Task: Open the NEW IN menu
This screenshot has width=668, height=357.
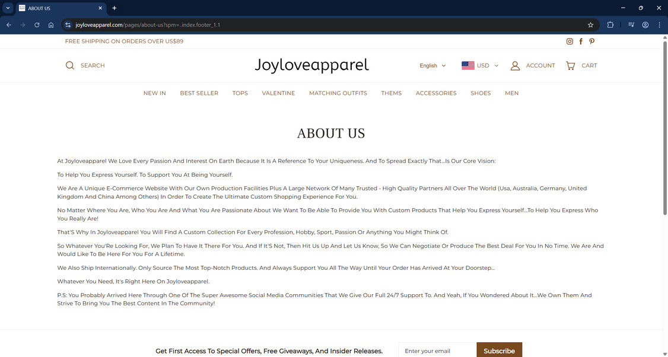Action: point(155,93)
